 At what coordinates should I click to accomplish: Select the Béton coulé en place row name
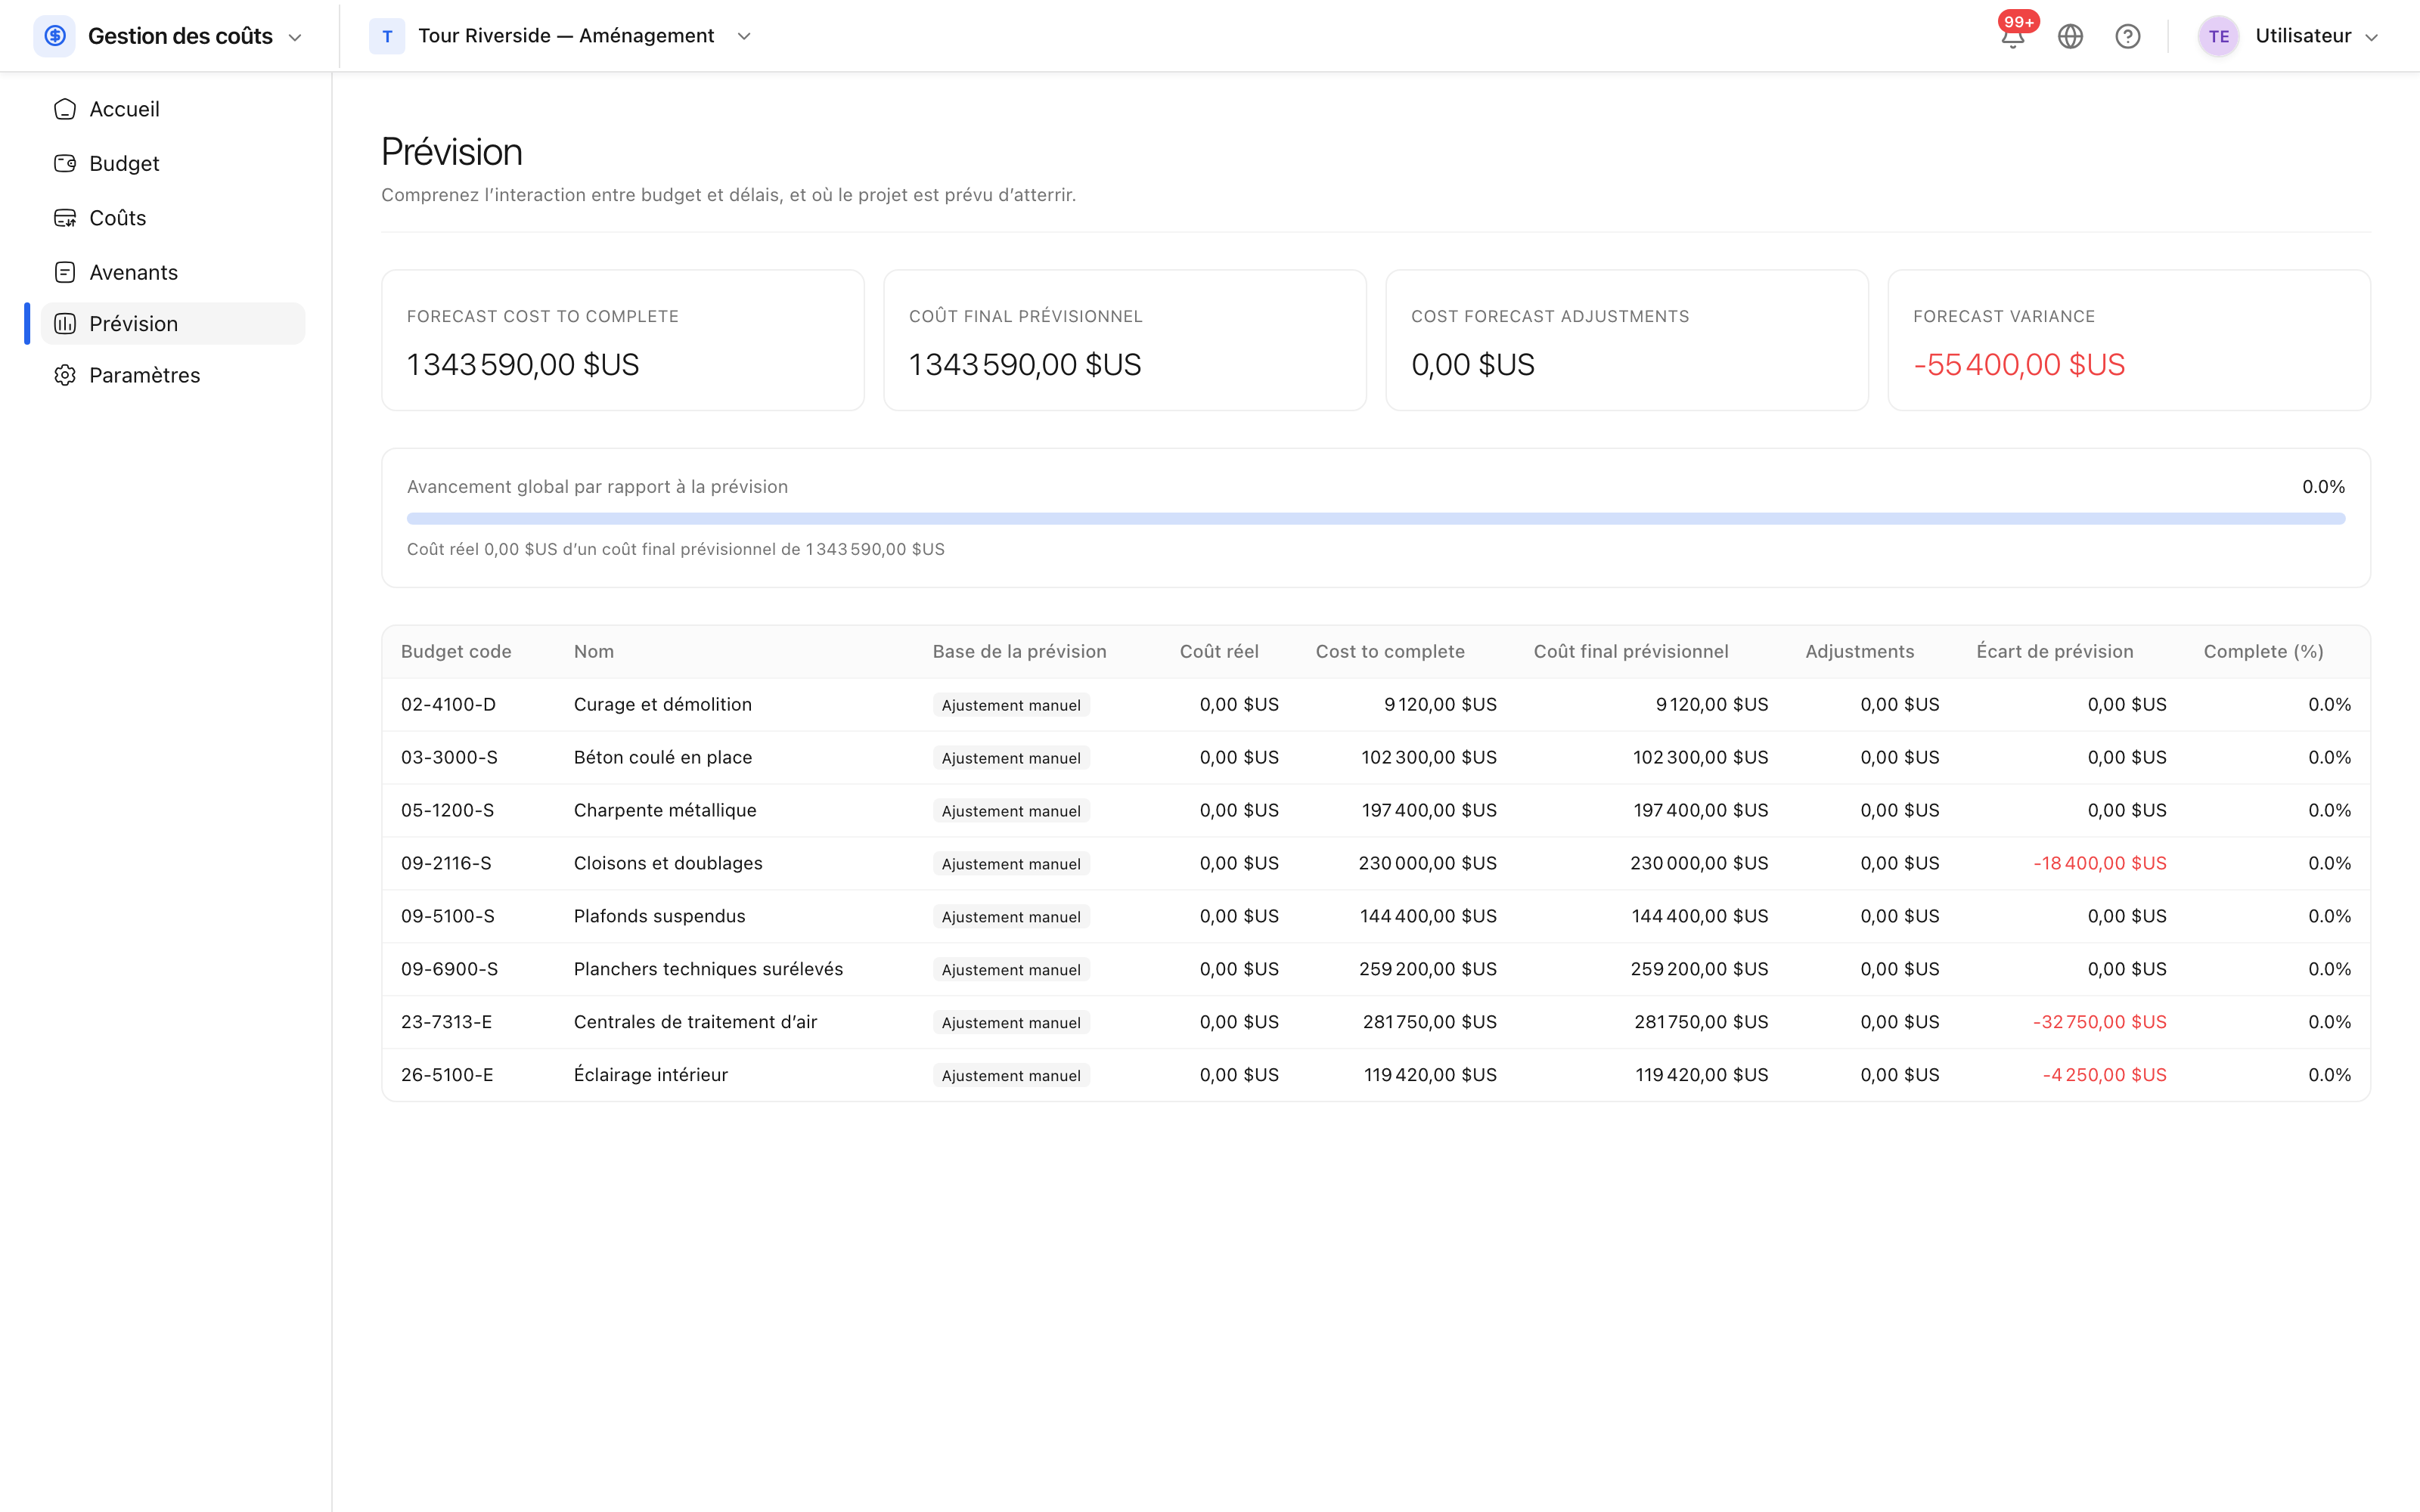[x=663, y=757]
